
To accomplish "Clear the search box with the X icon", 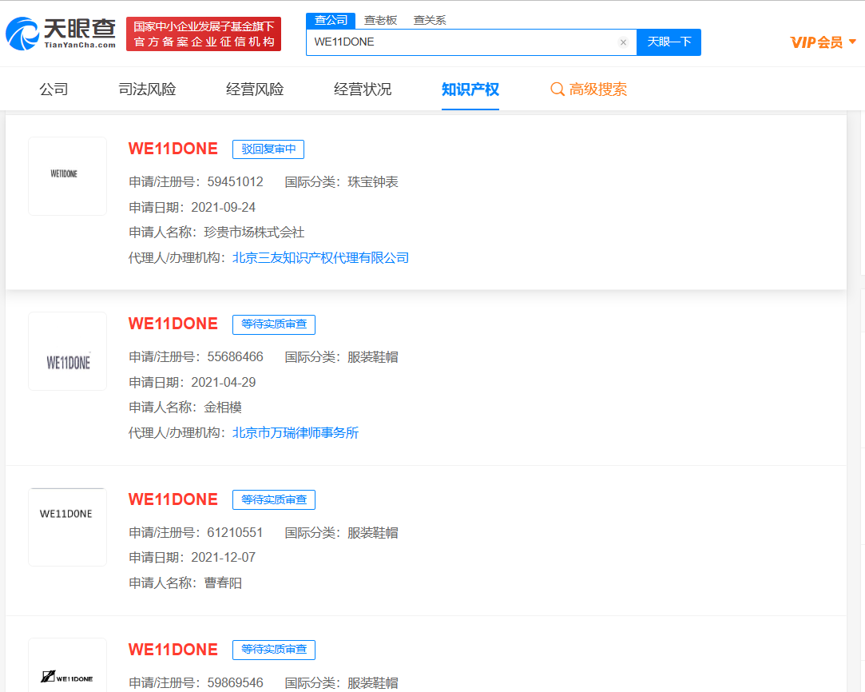I will click(x=623, y=42).
